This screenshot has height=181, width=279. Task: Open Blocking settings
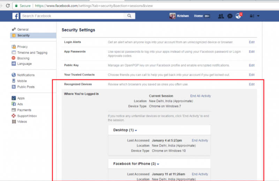[x=23, y=58]
